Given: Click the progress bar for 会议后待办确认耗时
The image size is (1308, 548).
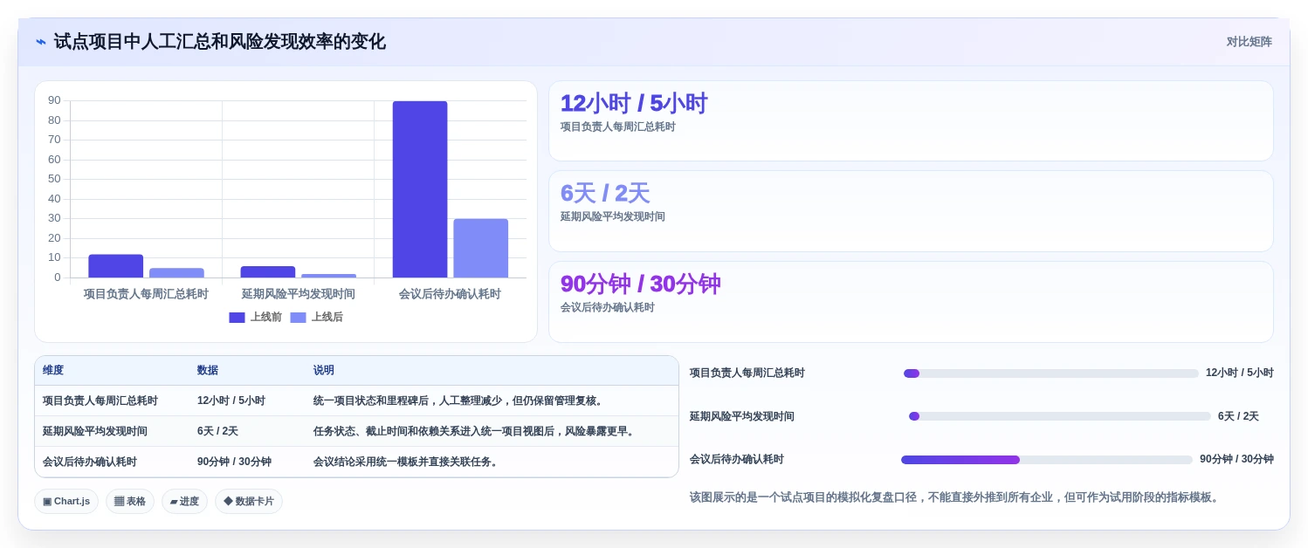Looking at the screenshot, I should [1047, 460].
